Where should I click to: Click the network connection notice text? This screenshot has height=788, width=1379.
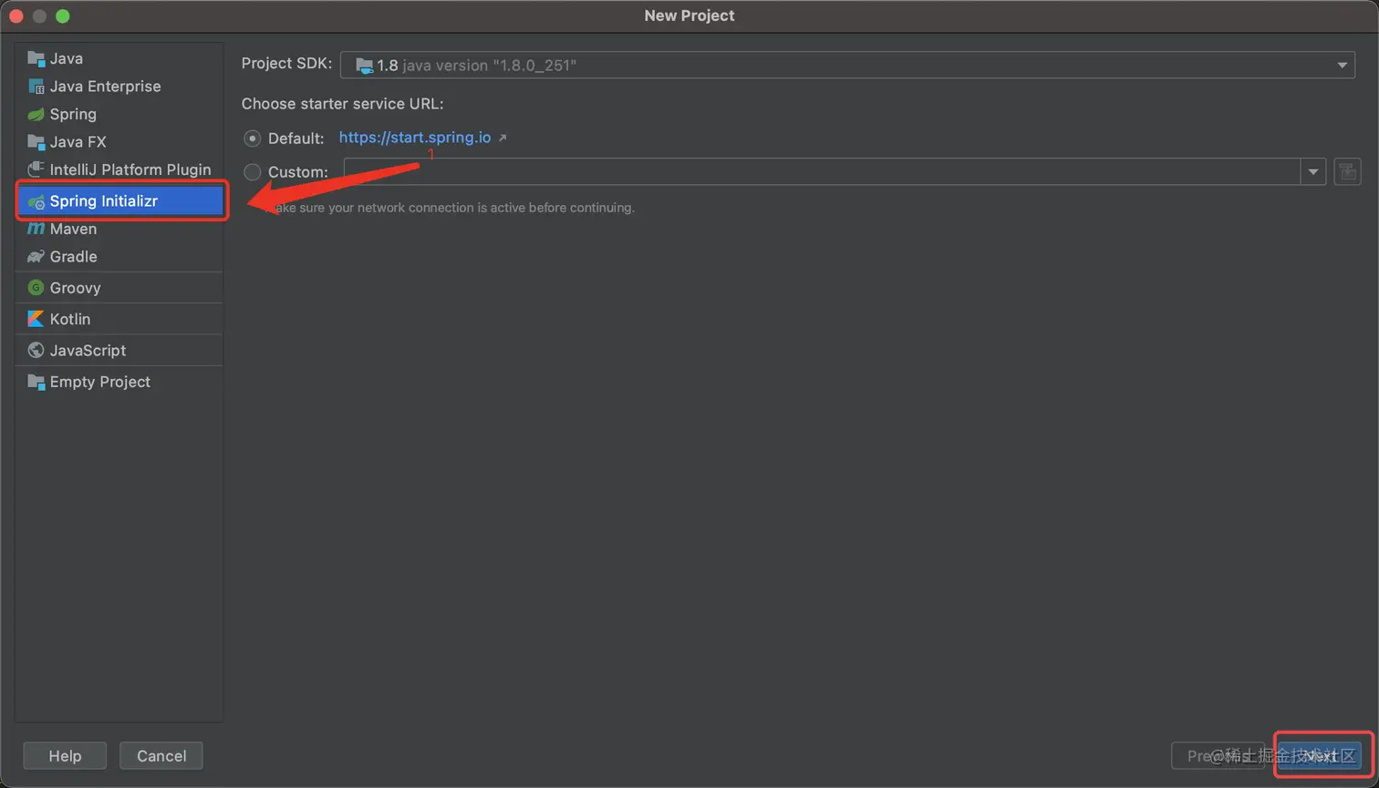(x=449, y=208)
